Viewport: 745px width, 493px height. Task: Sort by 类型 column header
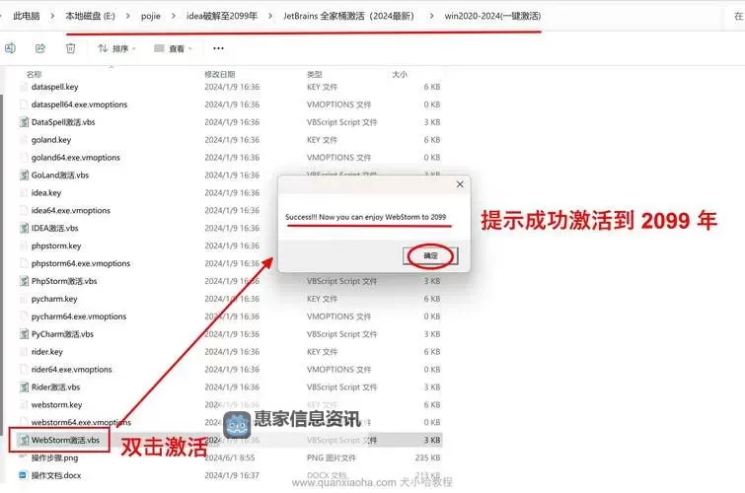click(x=315, y=74)
